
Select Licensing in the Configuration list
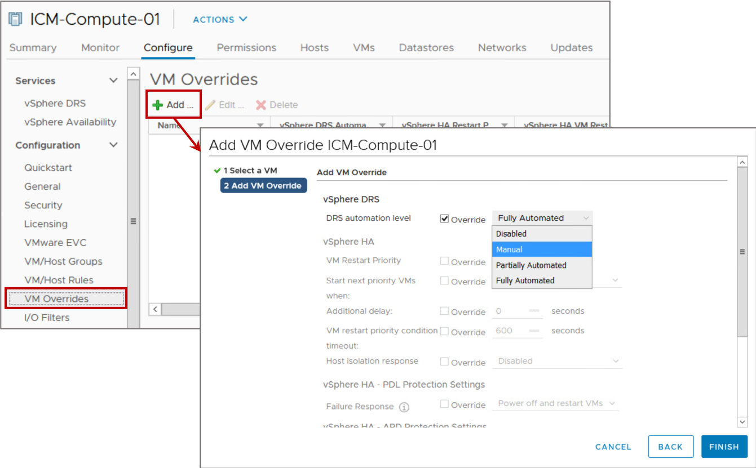coord(46,224)
